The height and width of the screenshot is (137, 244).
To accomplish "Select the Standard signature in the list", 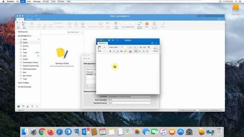I will [90, 72].
